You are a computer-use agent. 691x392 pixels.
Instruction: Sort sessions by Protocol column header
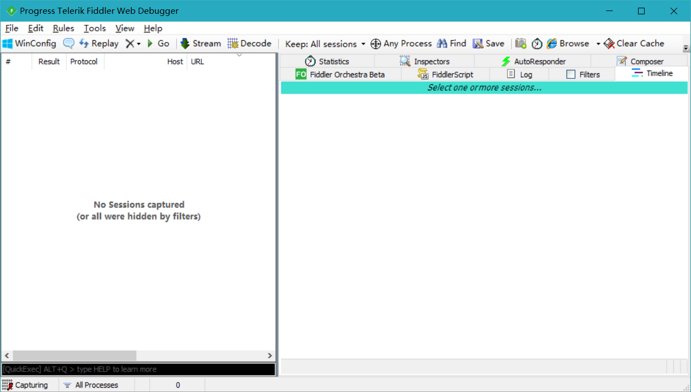pyautogui.click(x=85, y=62)
